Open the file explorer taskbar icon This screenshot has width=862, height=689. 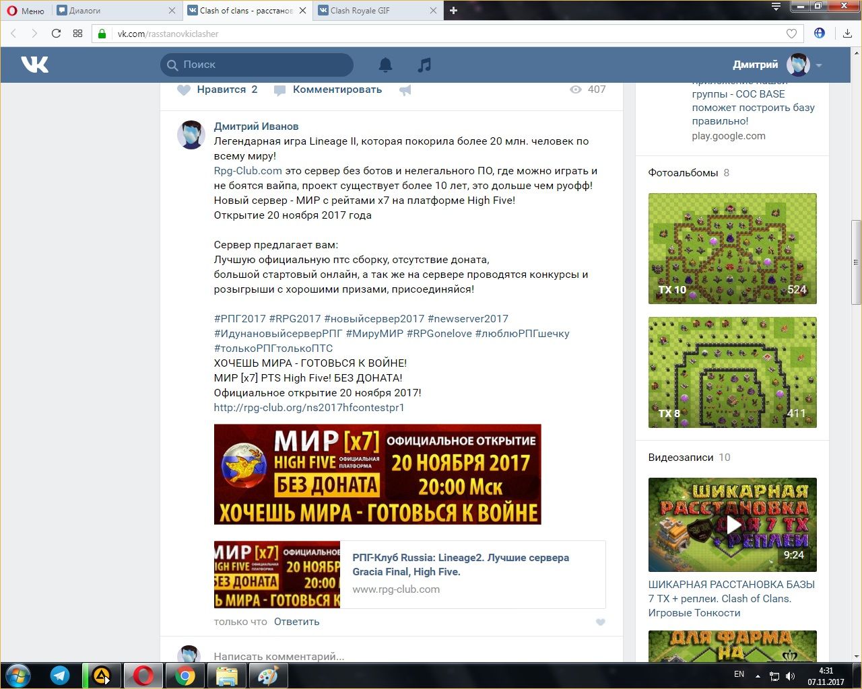pyautogui.click(x=227, y=676)
